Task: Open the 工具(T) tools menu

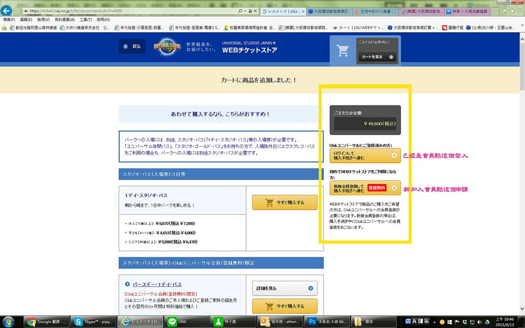Action: [x=86, y=19]
